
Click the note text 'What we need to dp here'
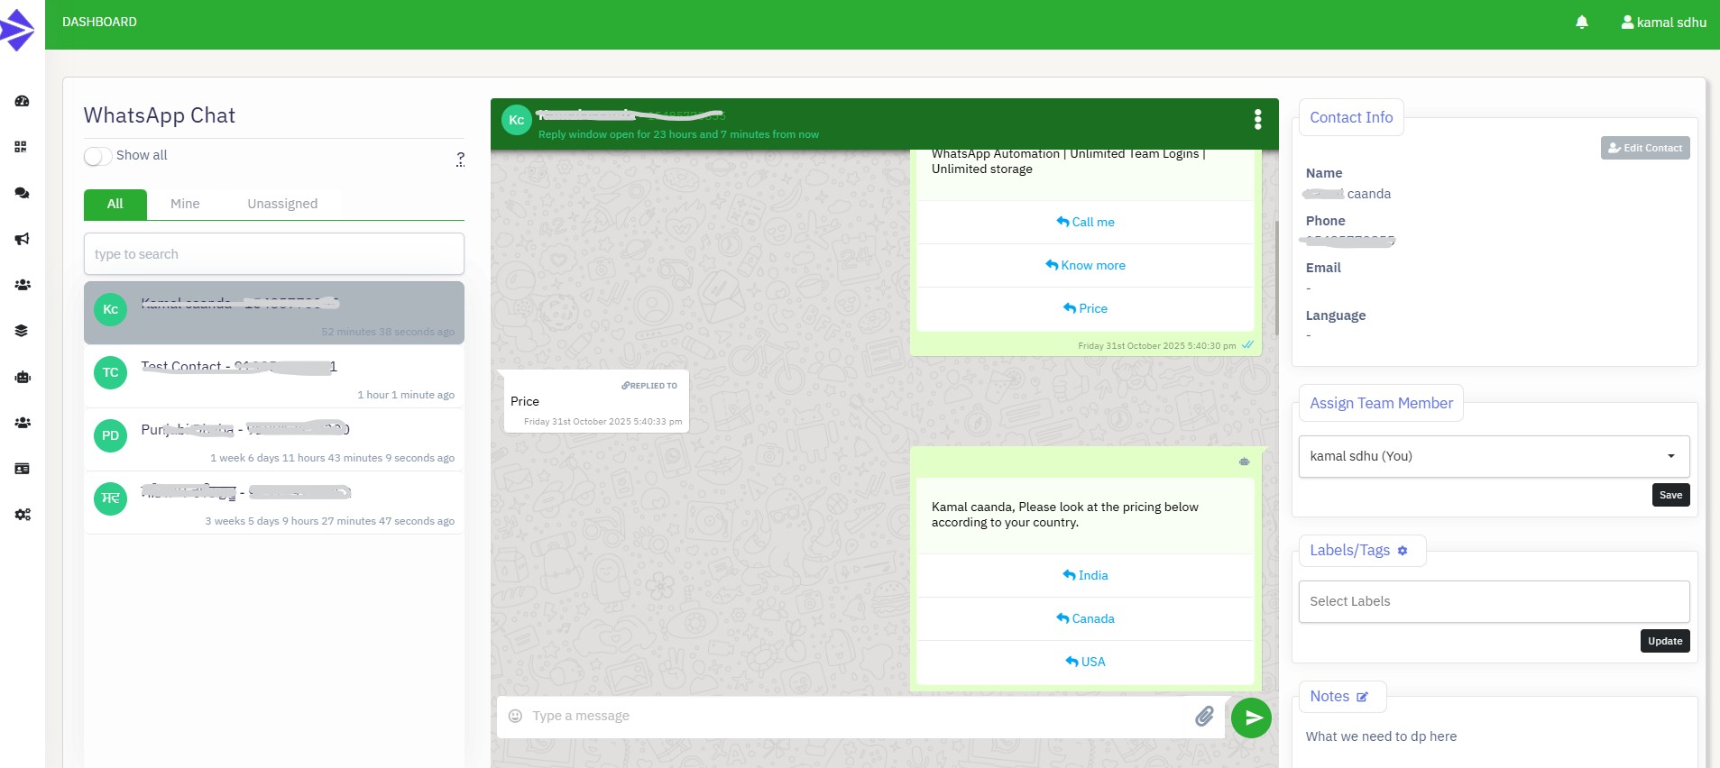coord(1381,736)
